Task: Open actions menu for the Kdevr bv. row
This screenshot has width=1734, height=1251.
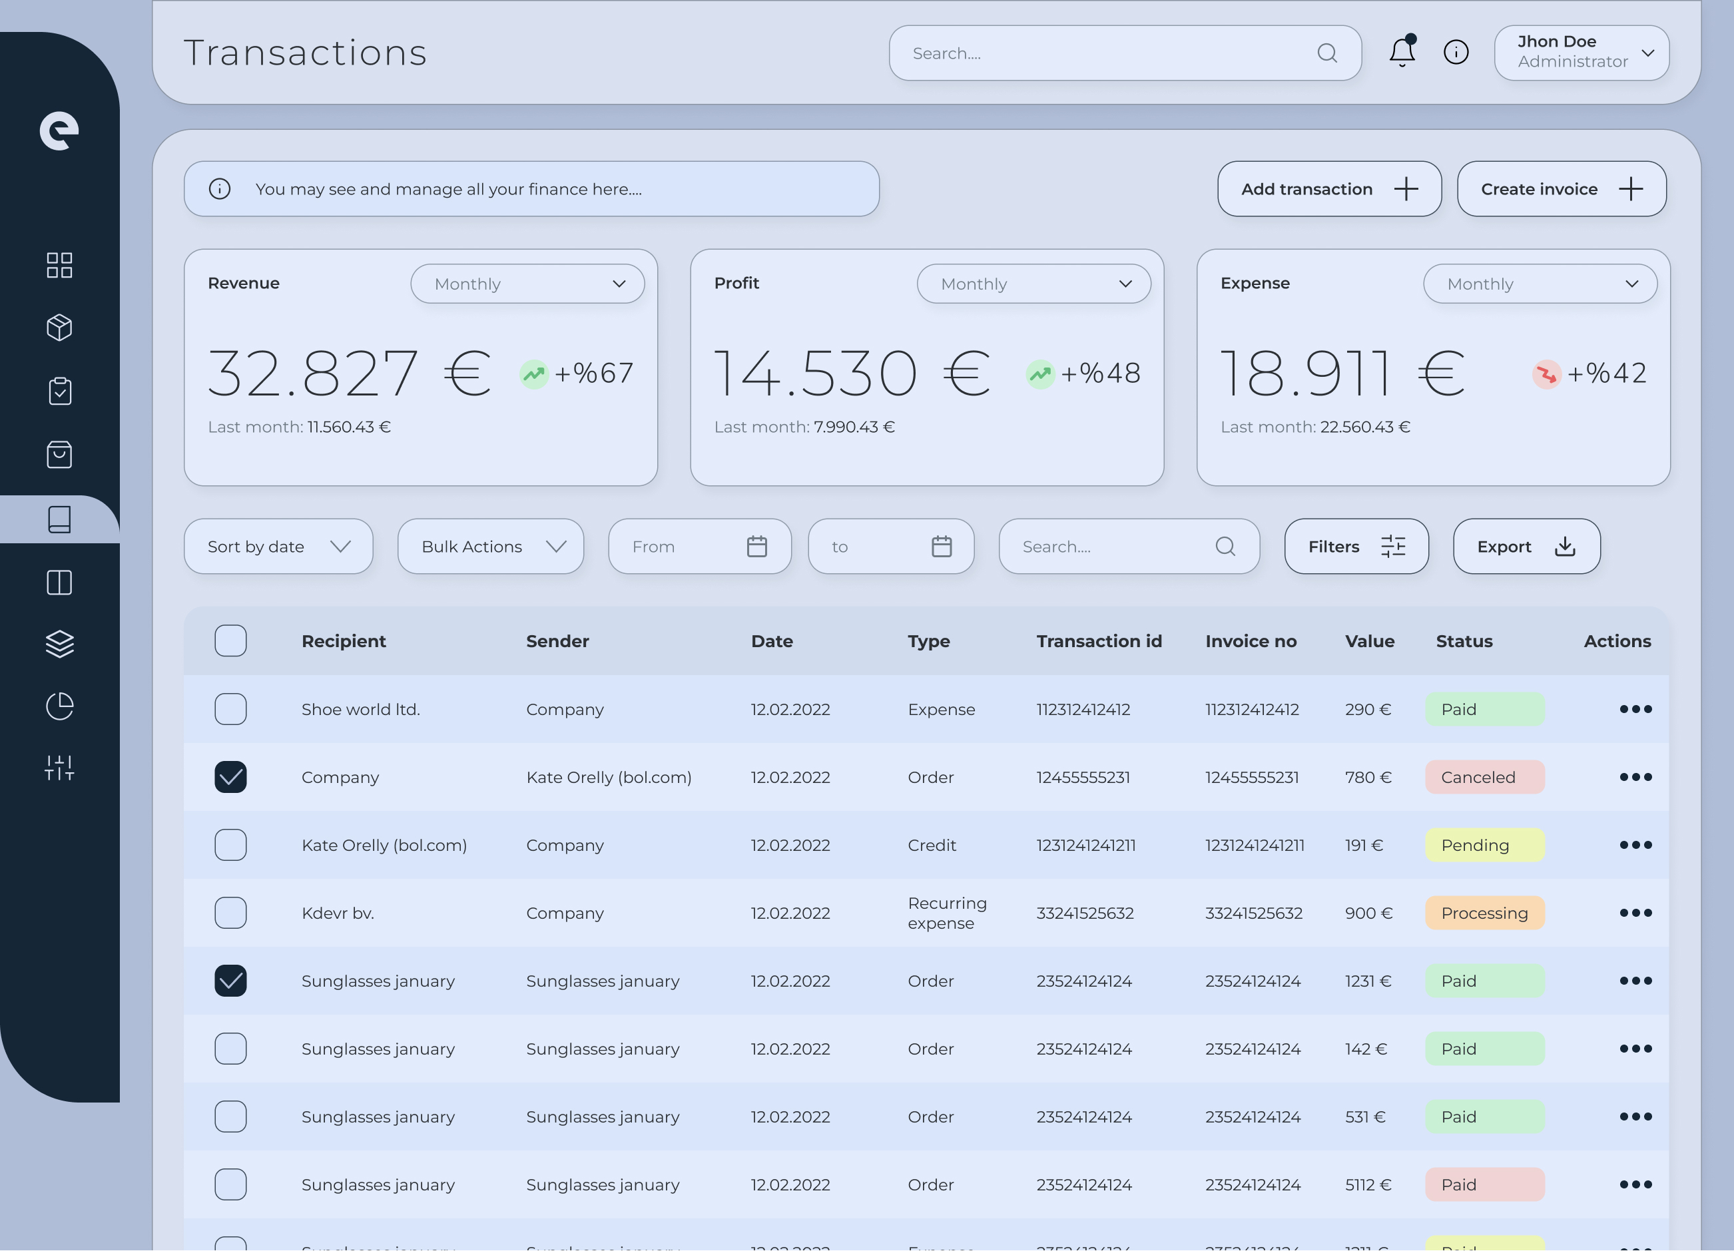Action: 1635,913
